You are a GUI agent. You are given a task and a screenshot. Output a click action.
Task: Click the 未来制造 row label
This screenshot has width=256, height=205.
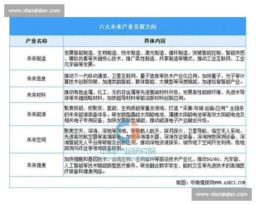point(37,58)
